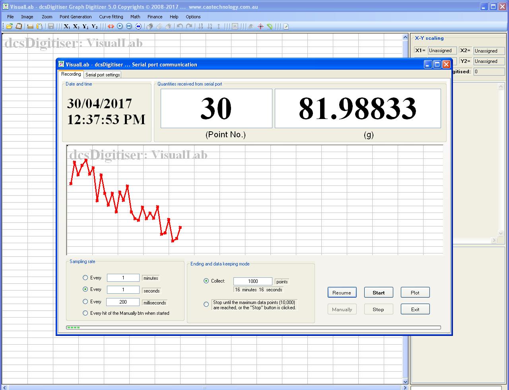This screenshot has width=509, height=390.
Task: Click the blue rewind arrows toolbar icon
Action: (x=138, y=26)
